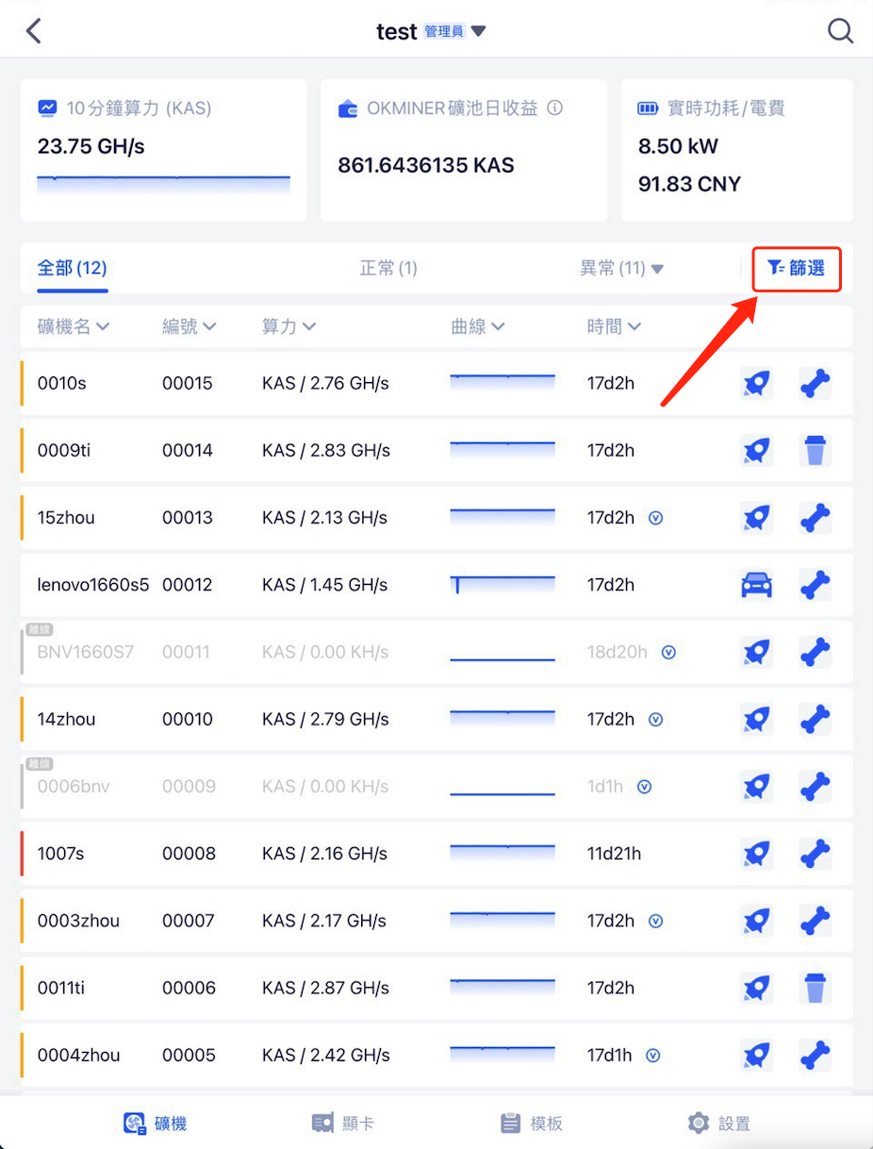Click car icon for lenovo1660s5
The width and height of the screenshot is (873, 1149).
(x=756, y=585)
